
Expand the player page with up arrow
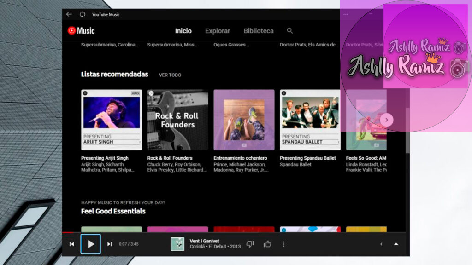[x=395, y=244]
